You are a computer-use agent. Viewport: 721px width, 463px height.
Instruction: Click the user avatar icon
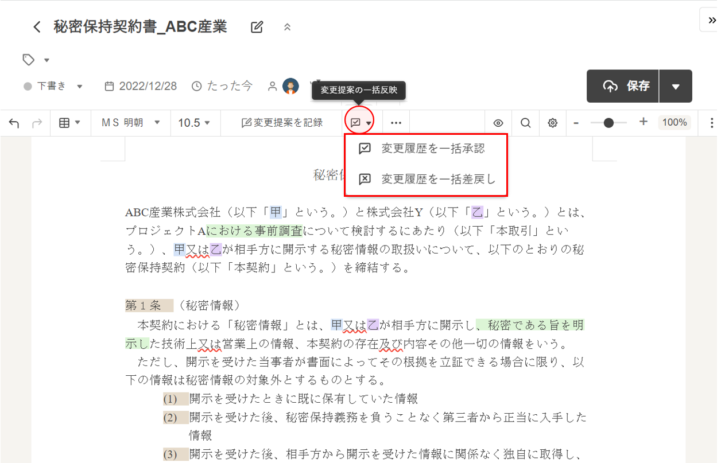290,86
